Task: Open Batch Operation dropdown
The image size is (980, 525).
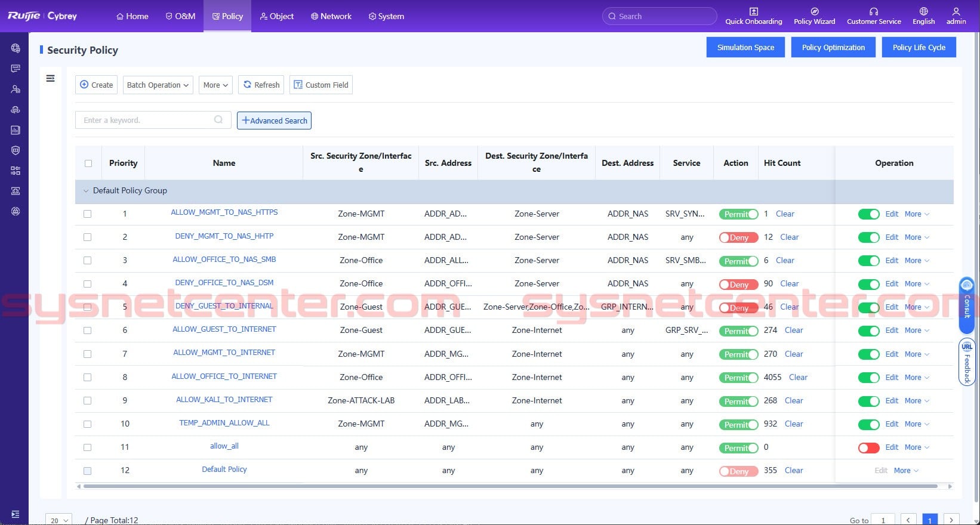Action: pos(158,85)
